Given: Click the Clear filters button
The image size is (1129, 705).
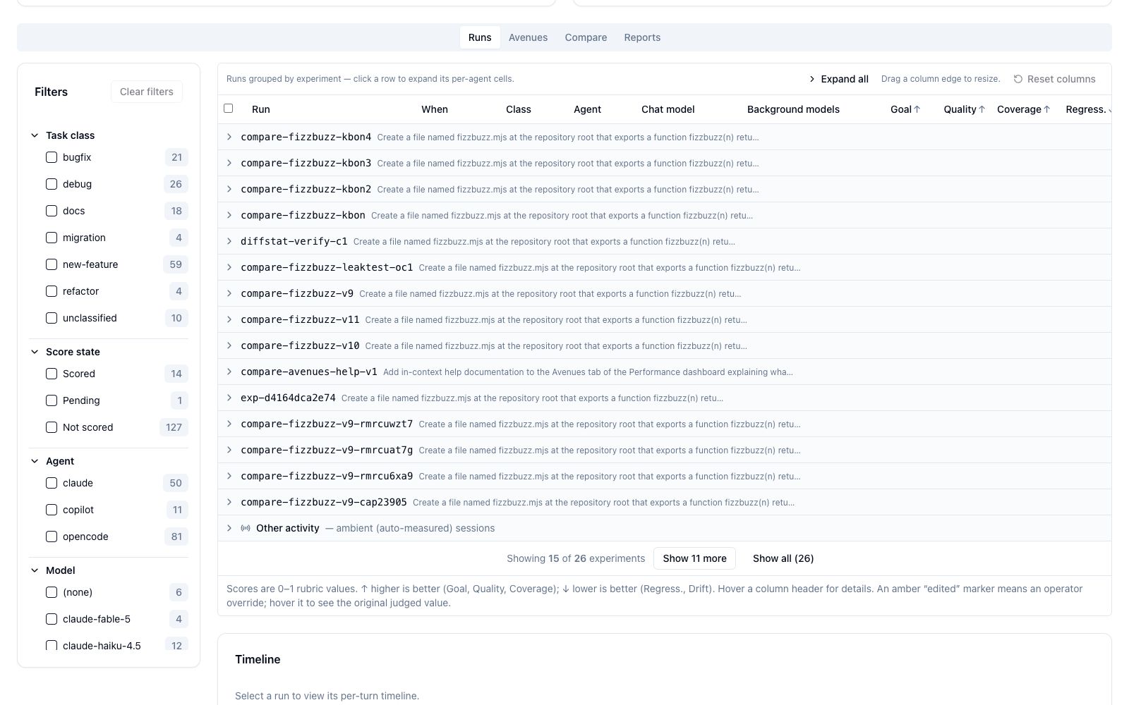Looking at the screenshot, I should [147, 92].
